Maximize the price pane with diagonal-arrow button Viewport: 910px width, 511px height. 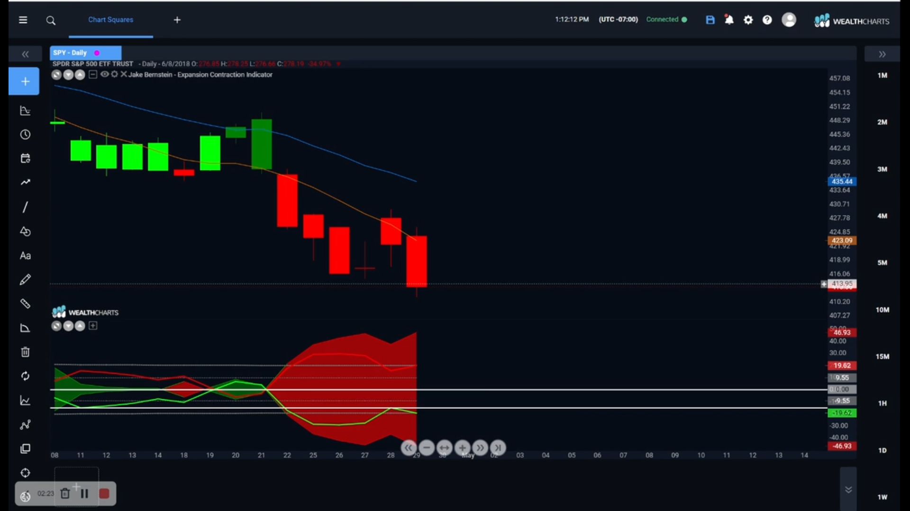coord(56,75)
